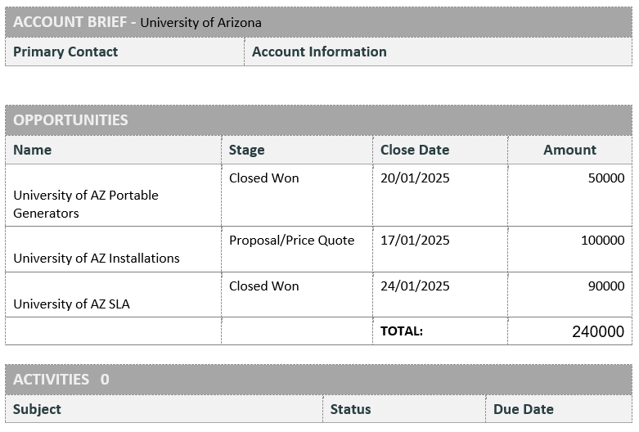Image resolution: width=639 pixels, height=432 pixels.
Task: Click the TOTAL label cell
Action: click(440, 331)
